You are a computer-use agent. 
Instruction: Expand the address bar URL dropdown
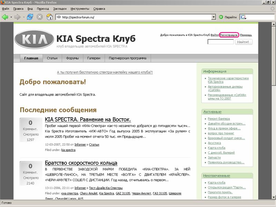[x=213, y=17]
